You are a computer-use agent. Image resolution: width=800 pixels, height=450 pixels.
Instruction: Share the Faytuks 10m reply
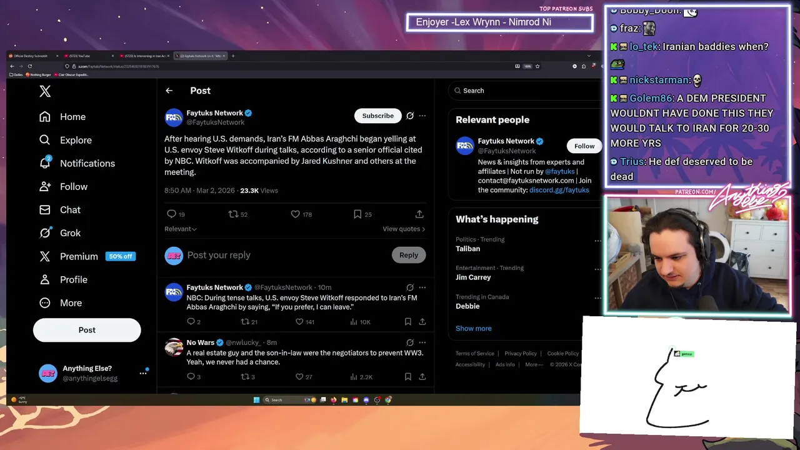click(422, 322)
